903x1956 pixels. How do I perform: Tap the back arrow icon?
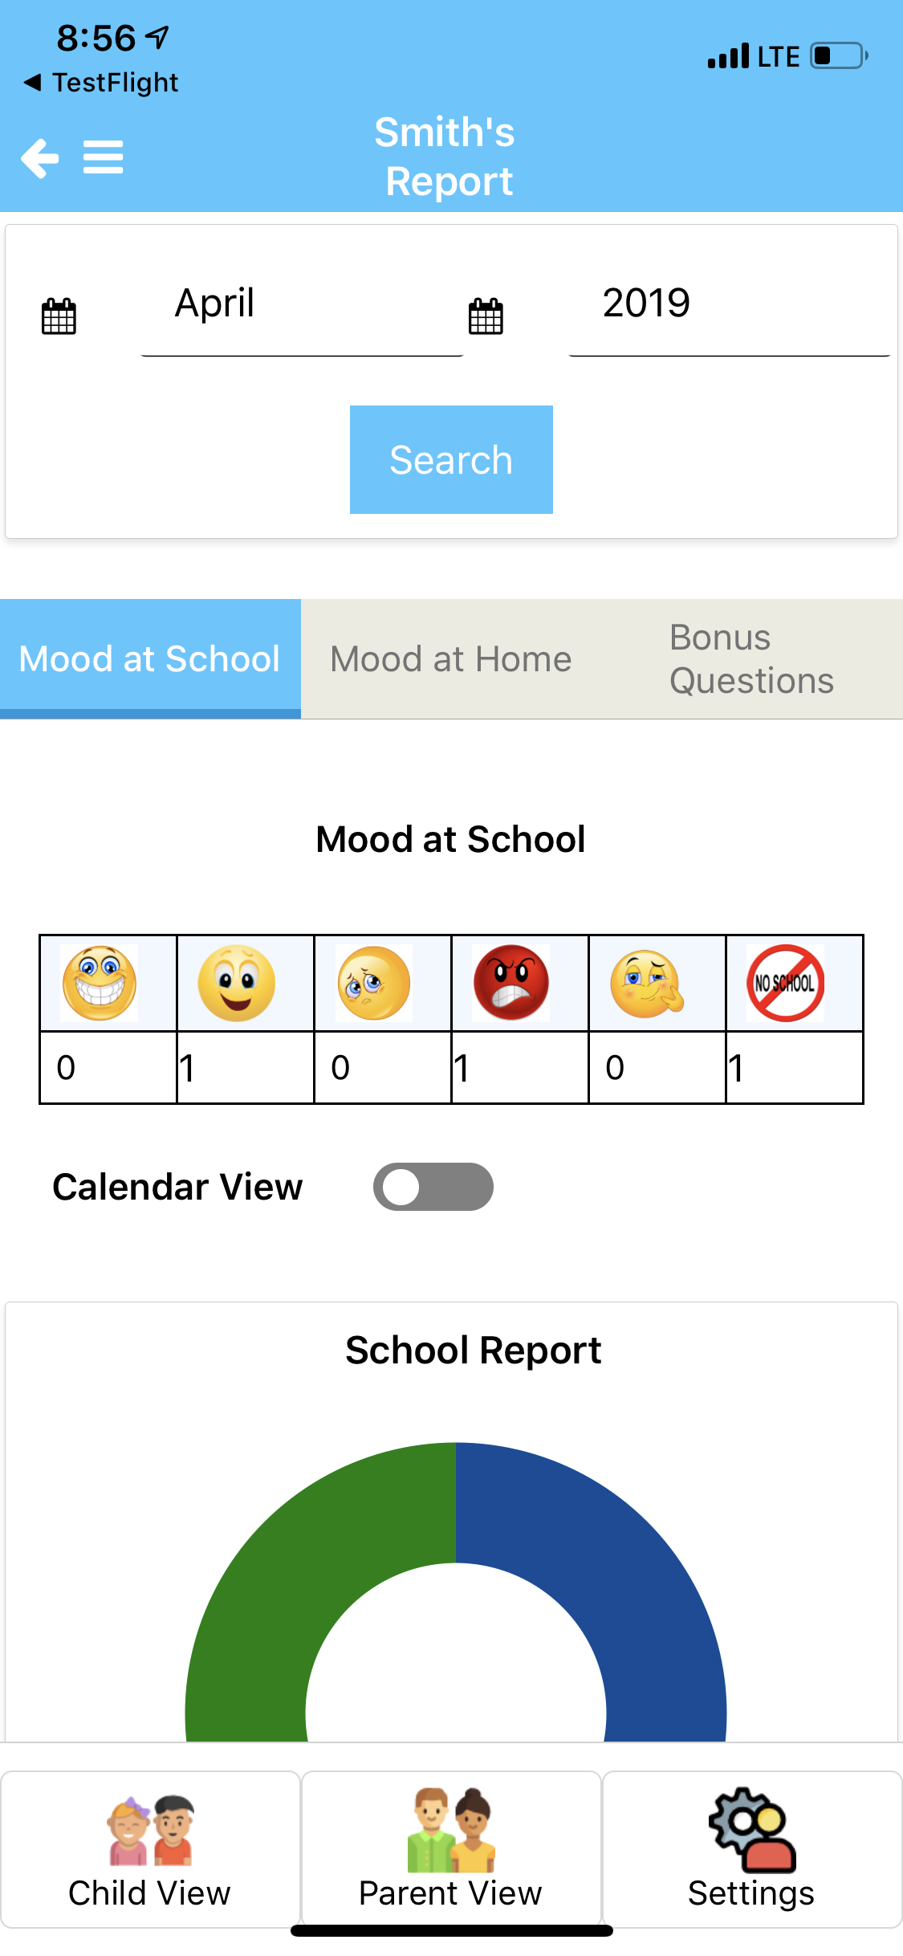(x=40, y=157)
